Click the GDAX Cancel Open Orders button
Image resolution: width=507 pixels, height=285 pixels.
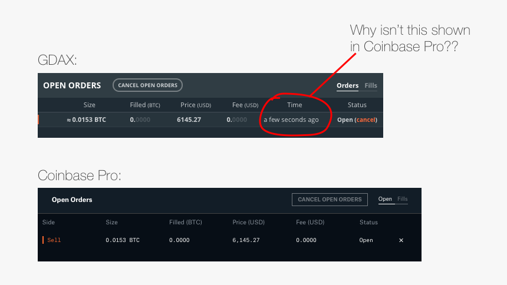click(147, 85)
